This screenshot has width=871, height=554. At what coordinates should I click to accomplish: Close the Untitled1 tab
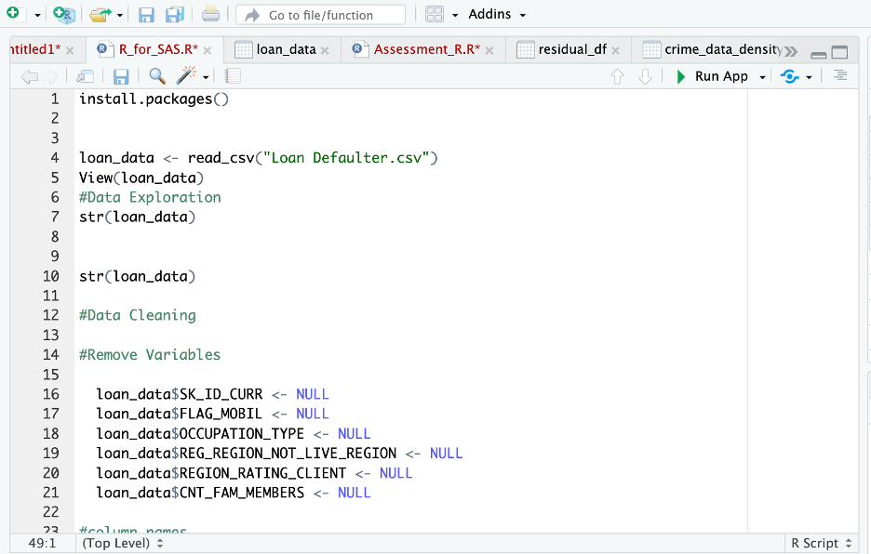[x=70, y=50]
